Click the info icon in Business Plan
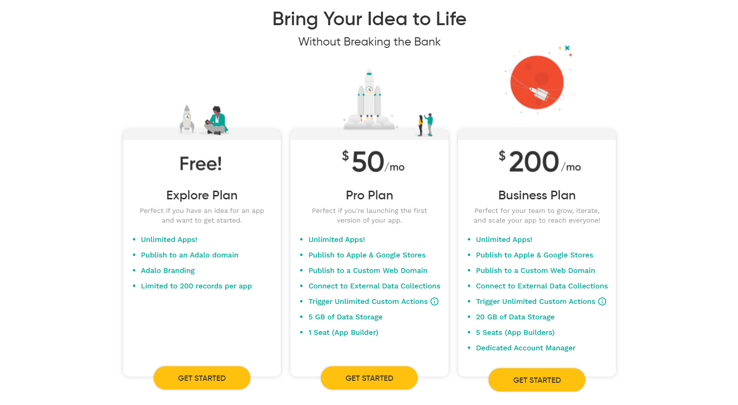Viewport: 738px width, 405px height. point(602,301)
